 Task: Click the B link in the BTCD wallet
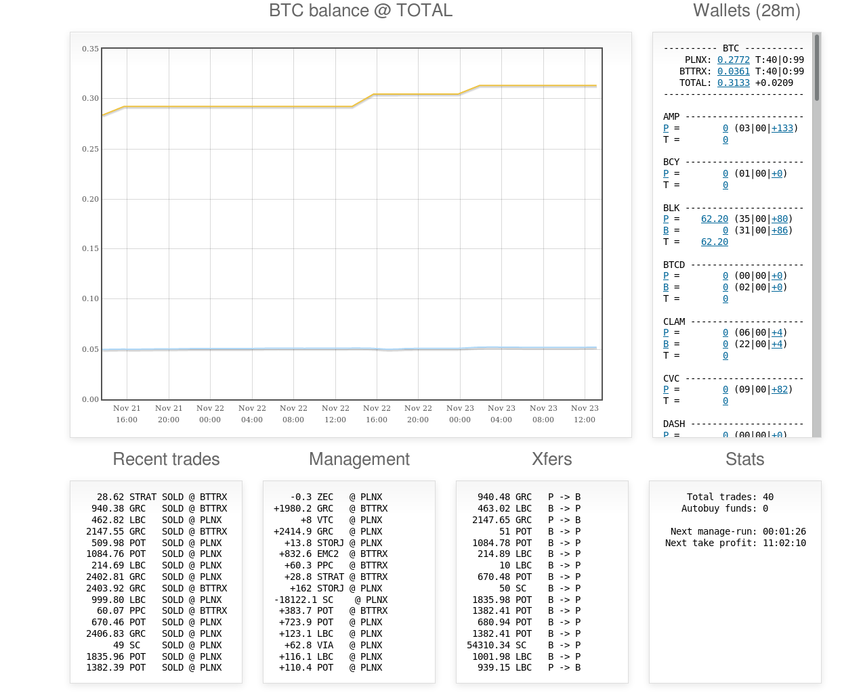tap(666, 287)
